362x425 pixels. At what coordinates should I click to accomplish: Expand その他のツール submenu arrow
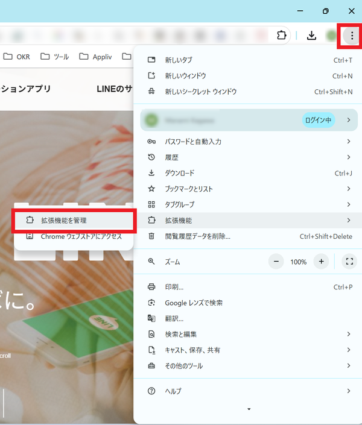[x=349, y=366]
